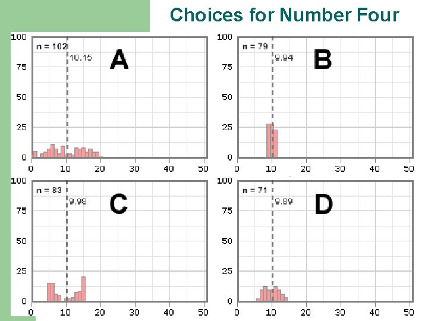Click the "n = 102" sample size label
Image resolution: width=428 pixels, height=321 pixels.
(x=52, y=46)
